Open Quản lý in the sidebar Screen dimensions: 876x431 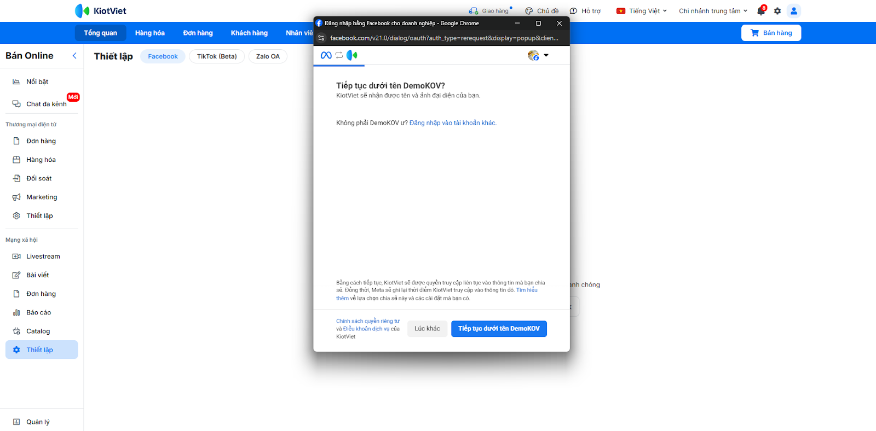42,422
